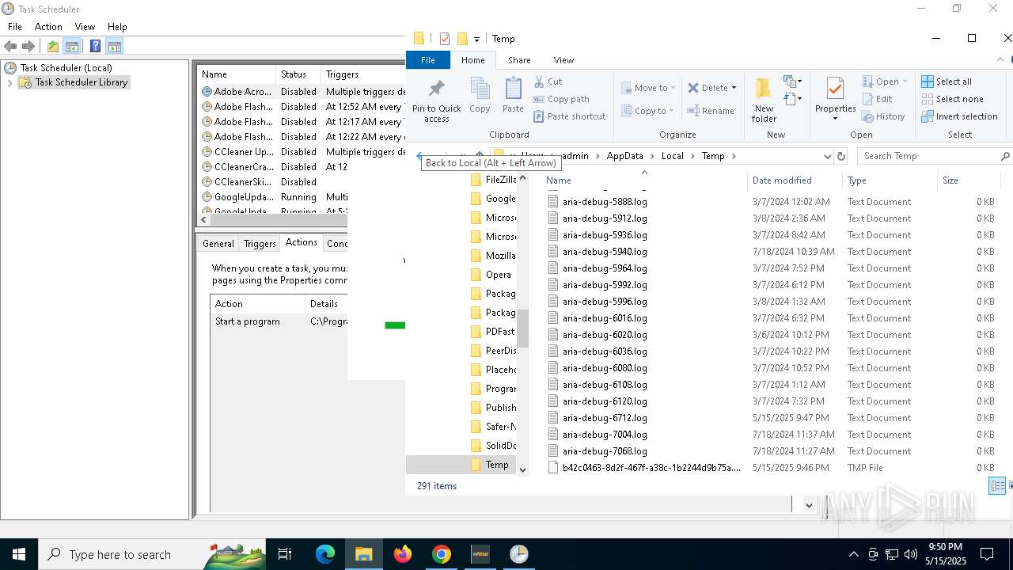The width and height of the screenshot is (1013, 570).
Task: Open Task Scheduler View menu
Action: (85, 27)
